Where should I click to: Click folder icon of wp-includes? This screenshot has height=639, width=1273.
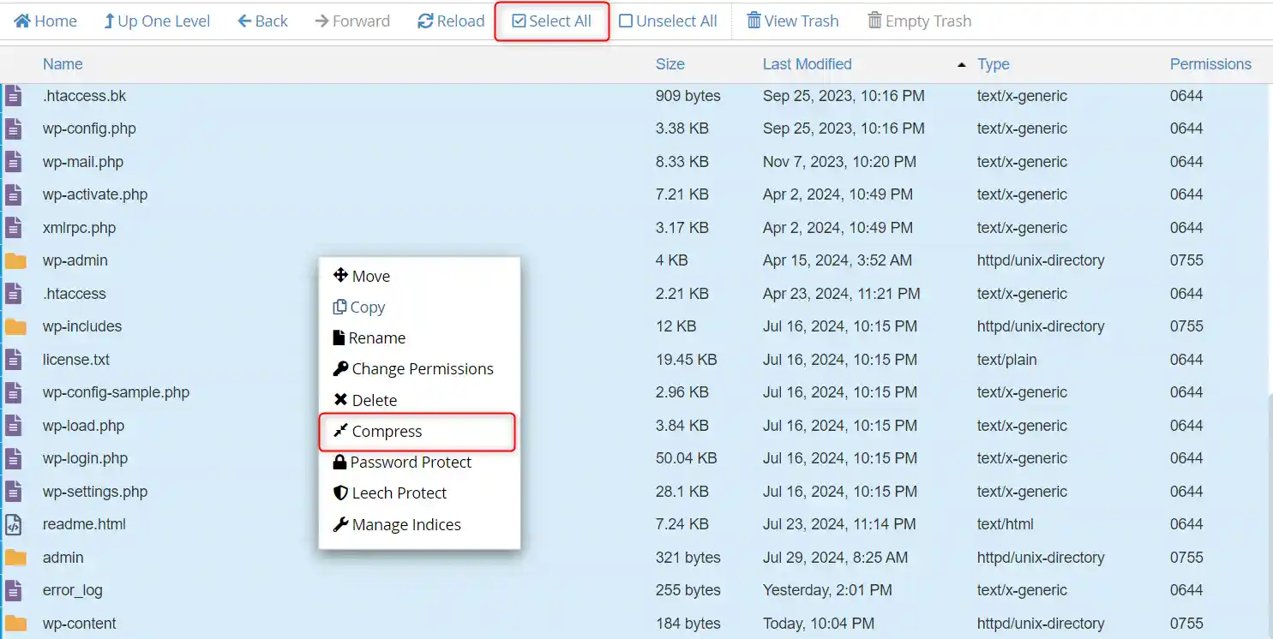click(15, 326)
